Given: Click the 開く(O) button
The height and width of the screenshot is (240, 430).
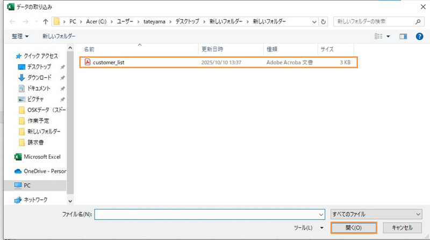Looking at the screenshot, I should 354,228.
